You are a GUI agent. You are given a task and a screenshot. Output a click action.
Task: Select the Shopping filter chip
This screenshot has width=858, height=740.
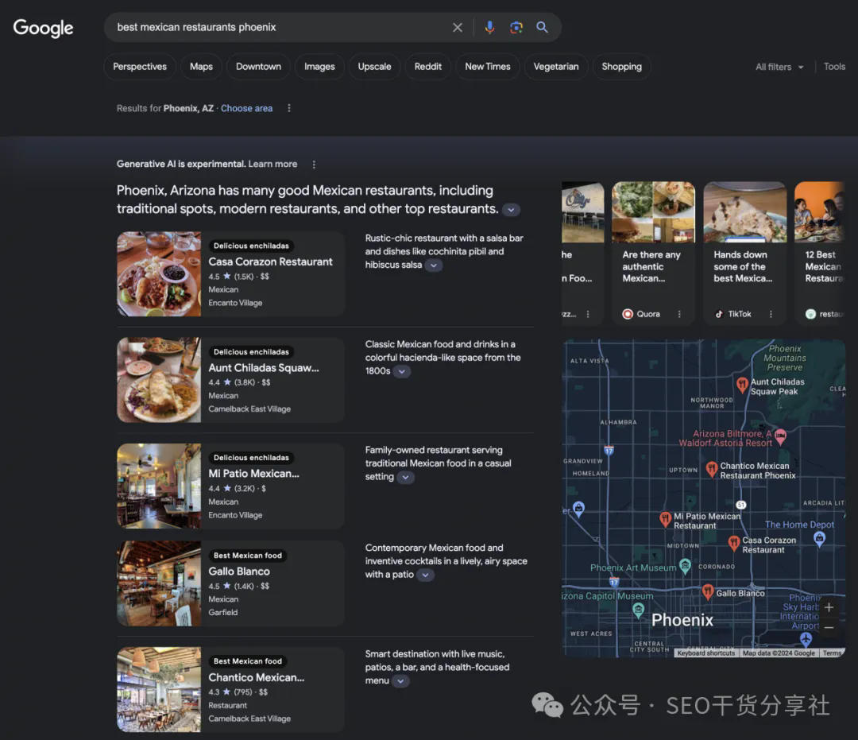point(621,67)
